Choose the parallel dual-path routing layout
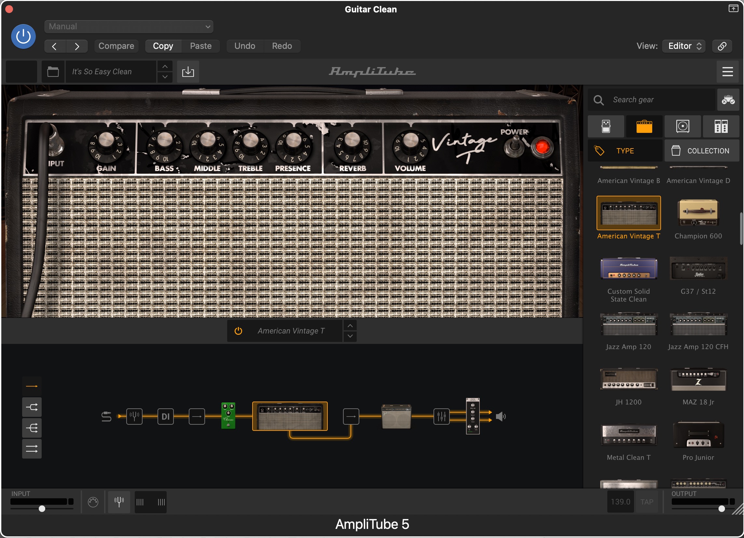Screen dimensions: 744x538 (x=32, y=449)
